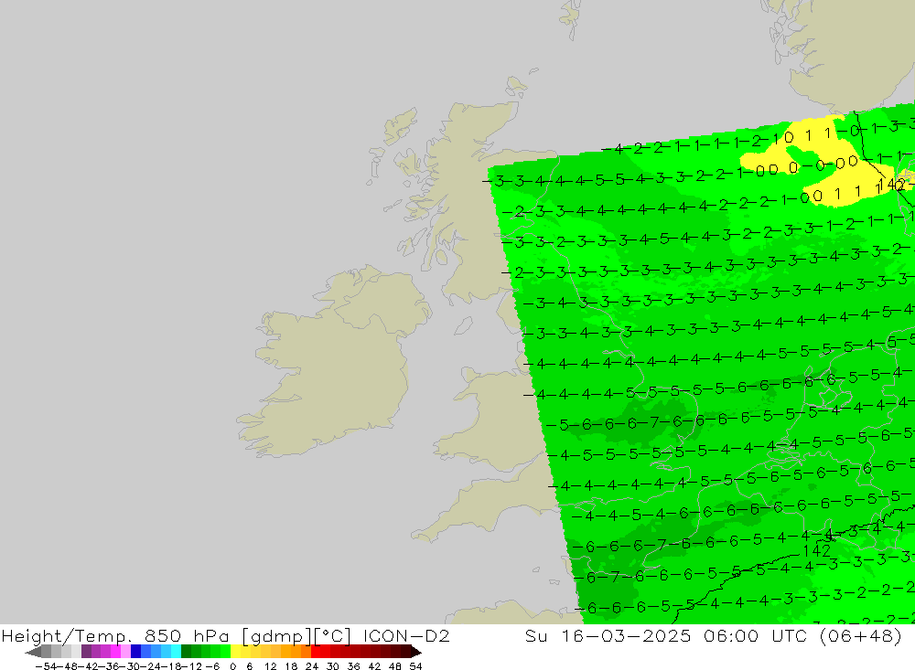Click the legend scale value 0

click(232, 666)
